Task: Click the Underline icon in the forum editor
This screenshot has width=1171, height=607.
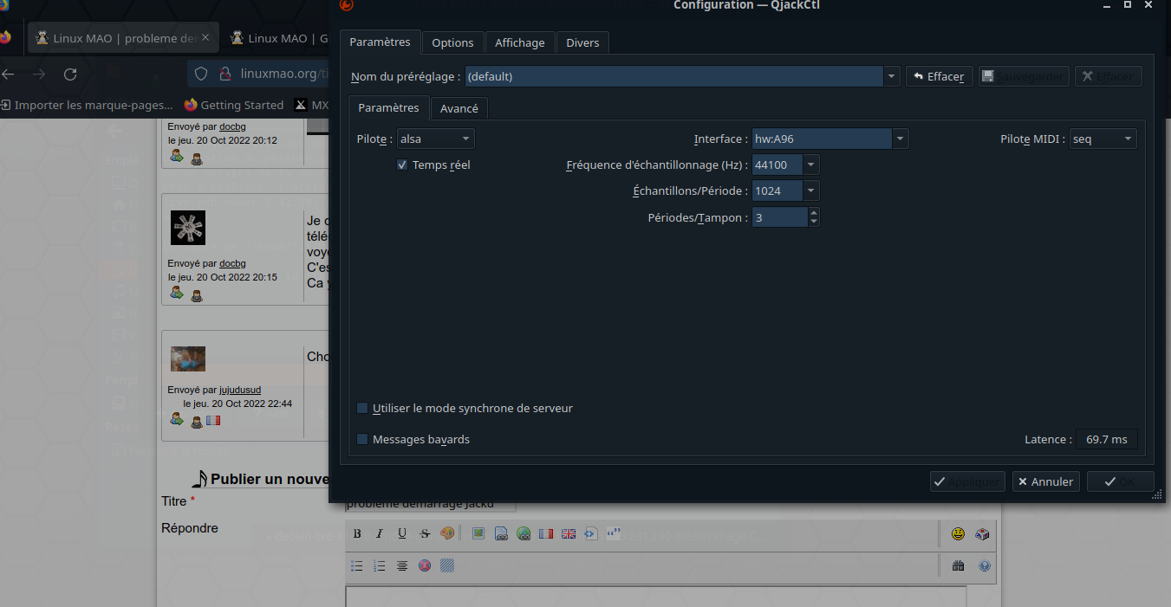Action: tap(402, 534)
